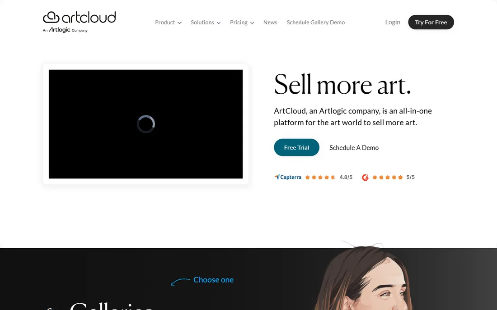The image size is (497, 310).
Task: Expand the Solutions dropdown
Action: pyautogui.click(x=206, y=23)
